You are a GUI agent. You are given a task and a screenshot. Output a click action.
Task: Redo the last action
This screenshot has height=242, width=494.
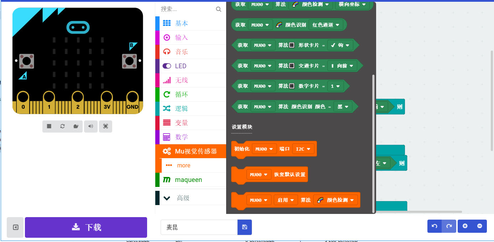coord(449,226)
